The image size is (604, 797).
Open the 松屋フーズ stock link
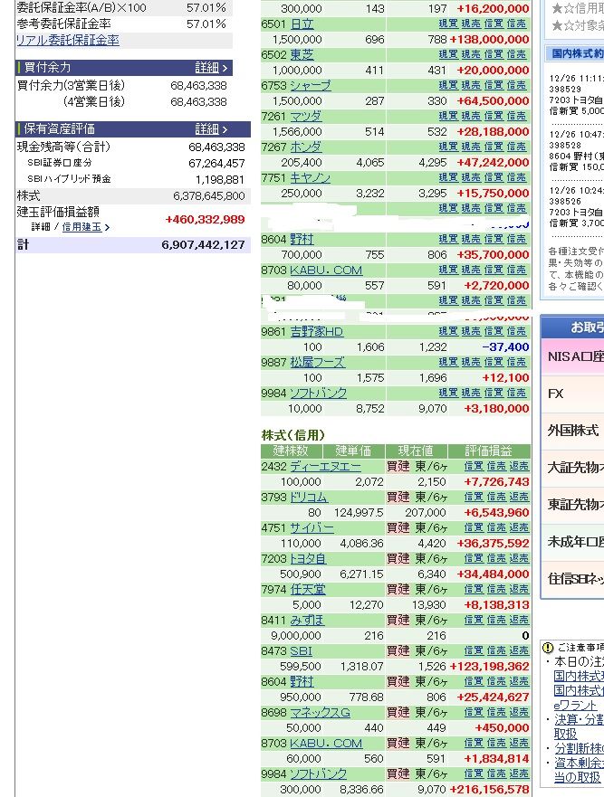tap(318, 362)
